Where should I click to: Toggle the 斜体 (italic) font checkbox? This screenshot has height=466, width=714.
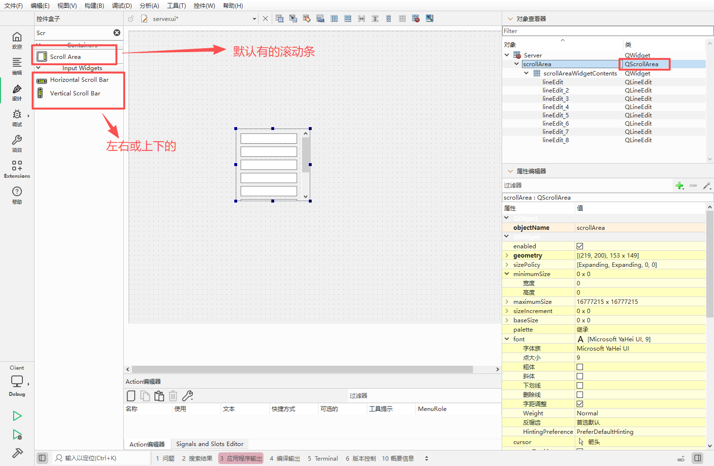pos(580,376)
